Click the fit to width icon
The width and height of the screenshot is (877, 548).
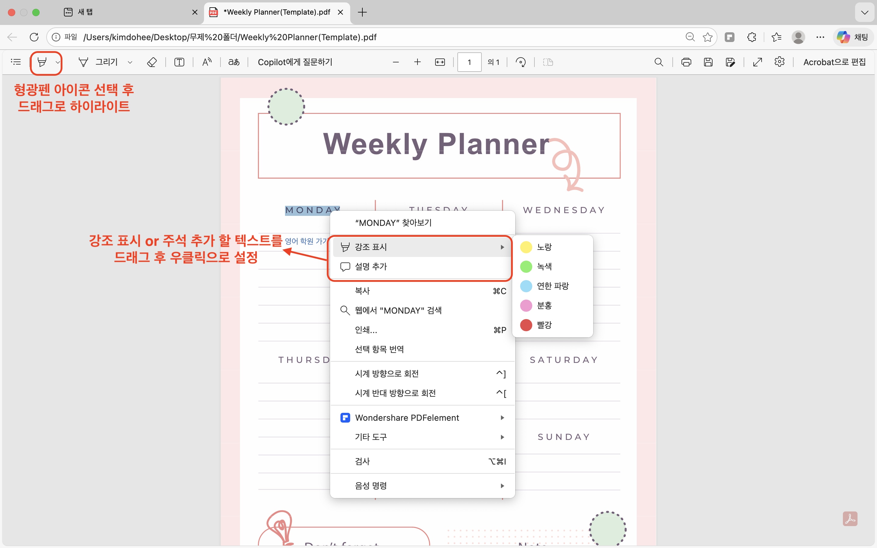(x=440, y=62)
